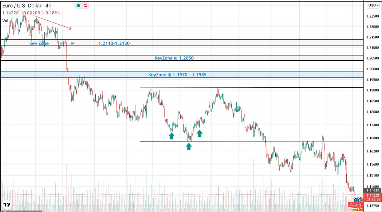The height and width of the screenshot is (212, 382).
Task: Click the leftmost green up arrow marker
Action: [x=172, y=136]
